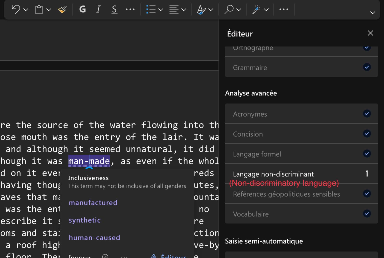Toggle the Grammaire check setting
The height and width of the screenshot is (258, 384).
point(367,67)
